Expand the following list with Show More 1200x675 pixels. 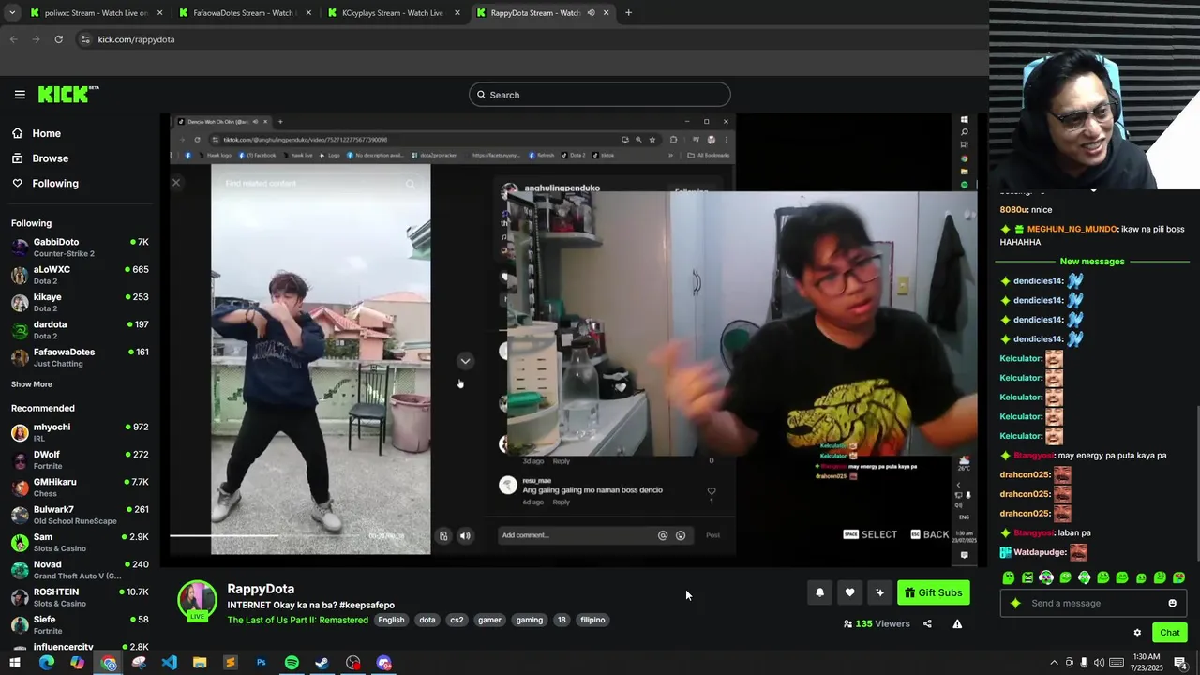pyautogui.click(x=31, y=384)
